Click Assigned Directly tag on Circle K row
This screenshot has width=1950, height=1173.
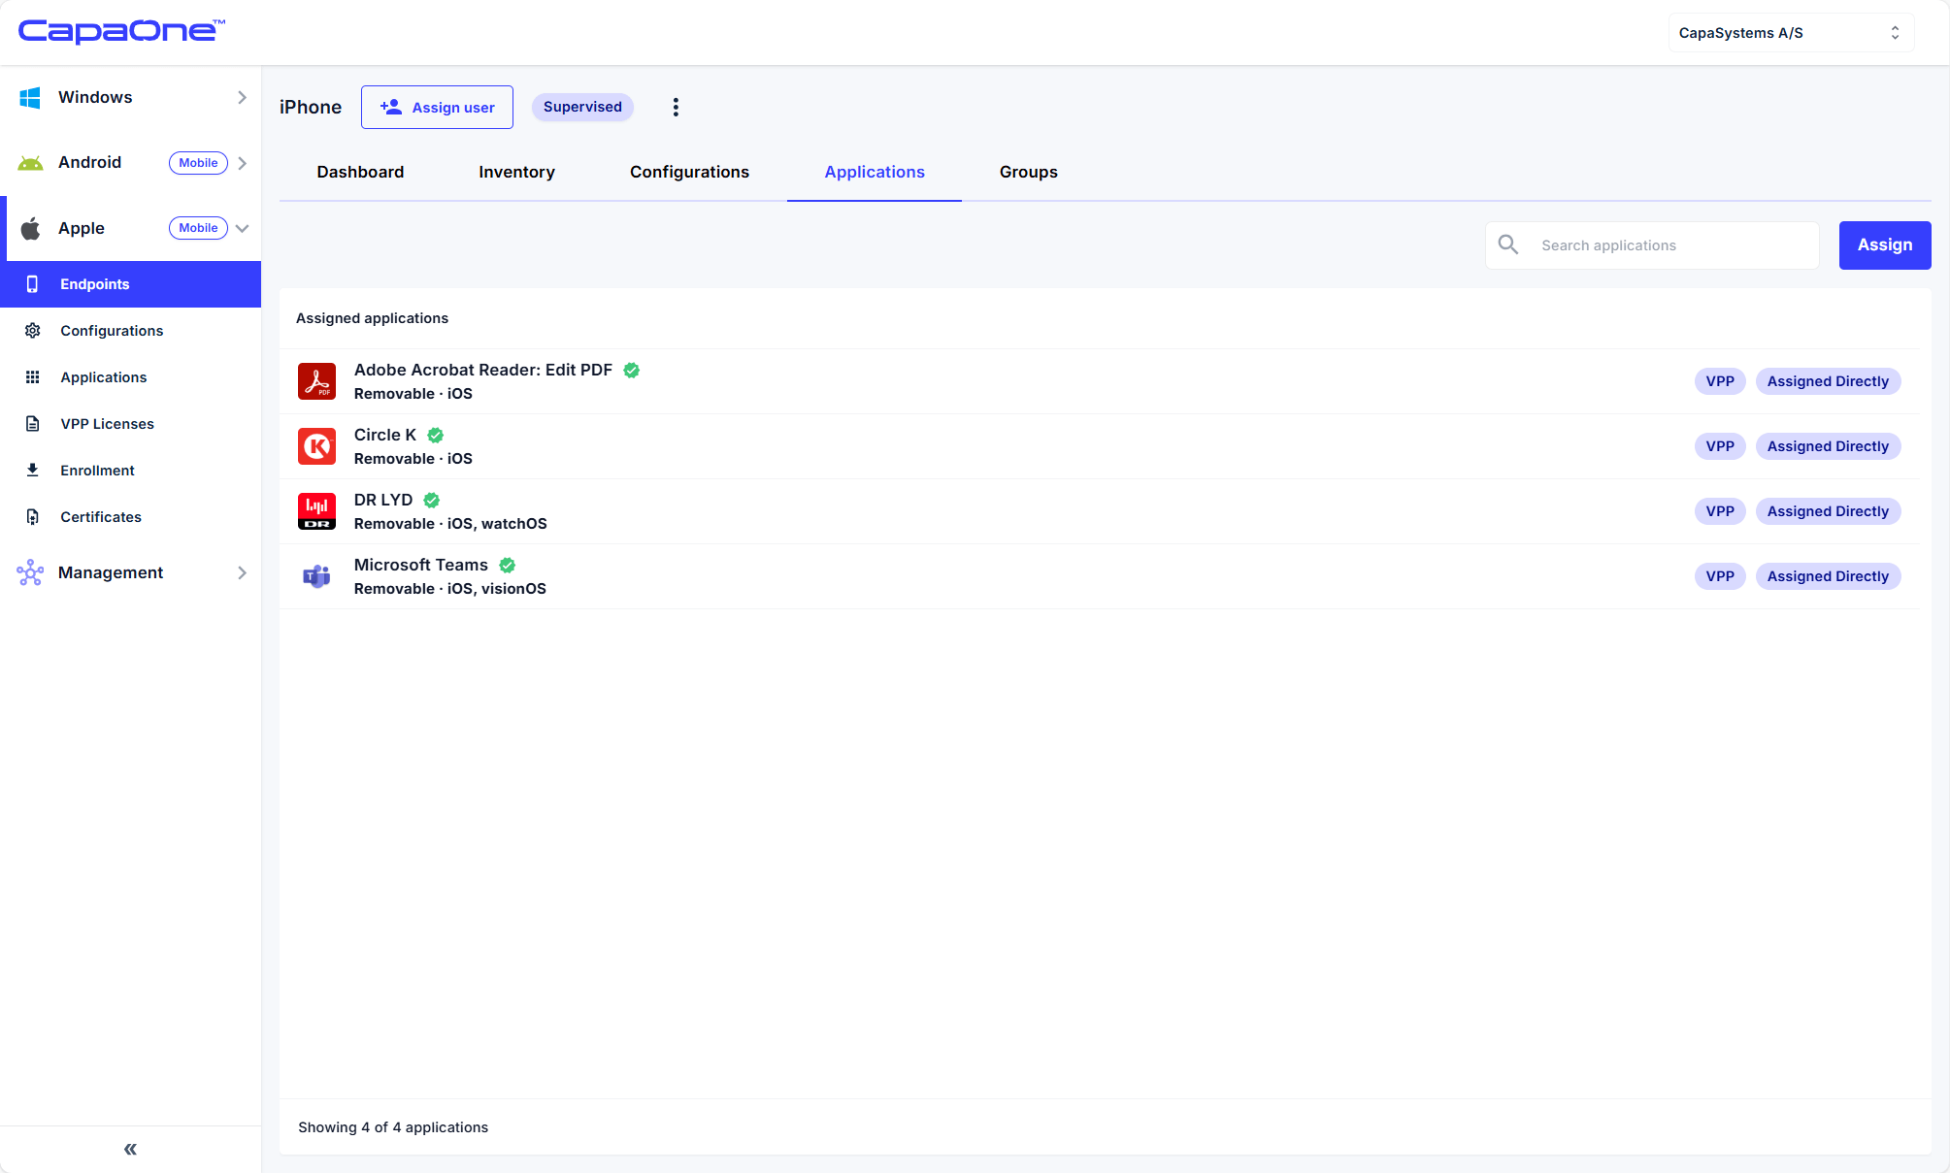click(x=1827, y=446)
